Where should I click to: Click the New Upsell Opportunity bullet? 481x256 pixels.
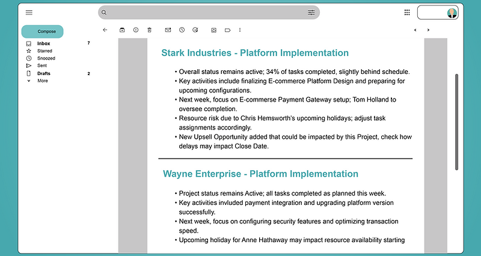coord(293,141)
